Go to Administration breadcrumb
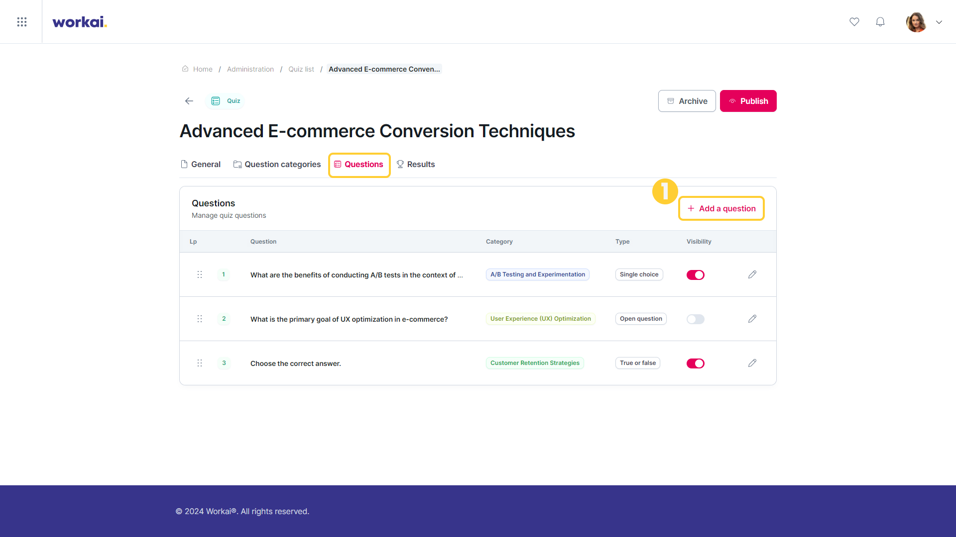The width and height of the screenshot is (956, 537). [x=250, y=69]
